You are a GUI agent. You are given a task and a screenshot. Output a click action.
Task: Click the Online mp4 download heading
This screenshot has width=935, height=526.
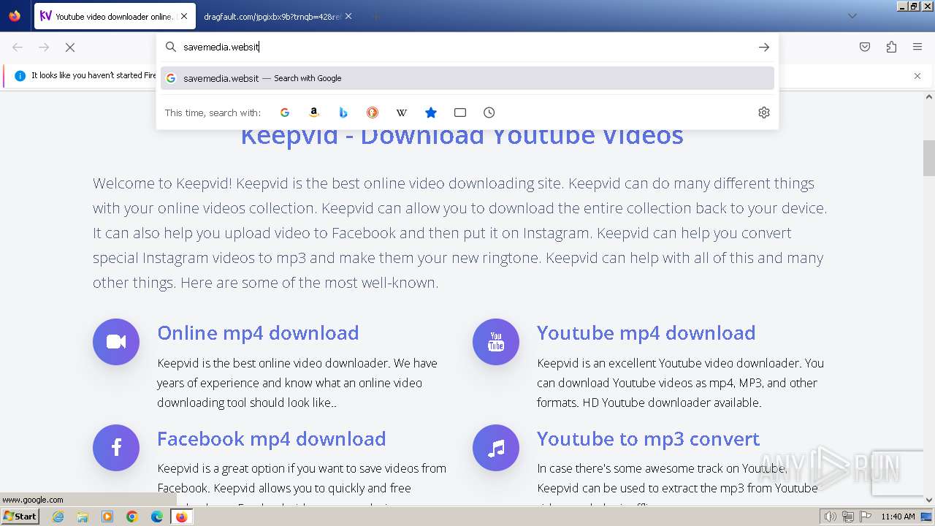pyautogui.click(x=258, y=333)
